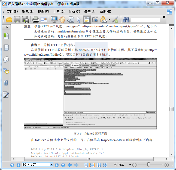Viewport: 176px width, 170px height.
Task: Expand the navigation panel with triangle
Action: click(7, 27)
